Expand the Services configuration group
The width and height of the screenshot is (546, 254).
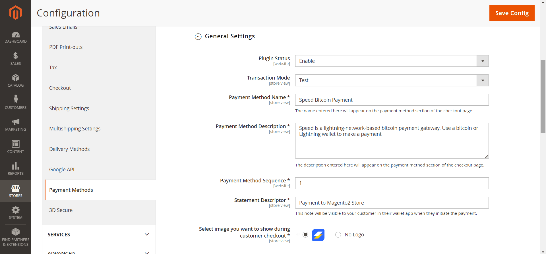click(x=99, y=234)
